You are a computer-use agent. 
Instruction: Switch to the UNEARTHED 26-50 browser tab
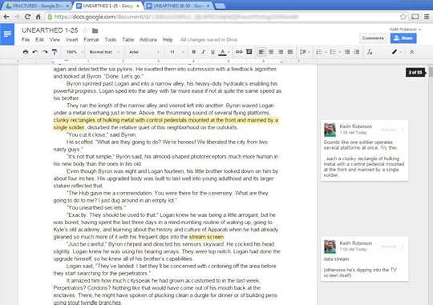[179, 6]
